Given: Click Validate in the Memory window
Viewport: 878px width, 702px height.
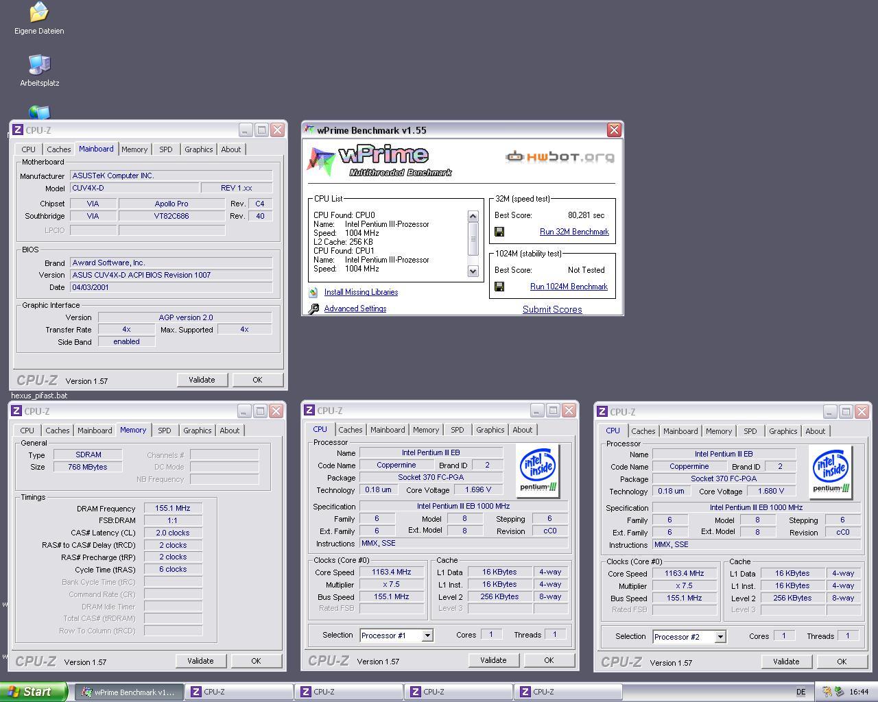Looking at the screenshot, I should [x=200, y=661].
